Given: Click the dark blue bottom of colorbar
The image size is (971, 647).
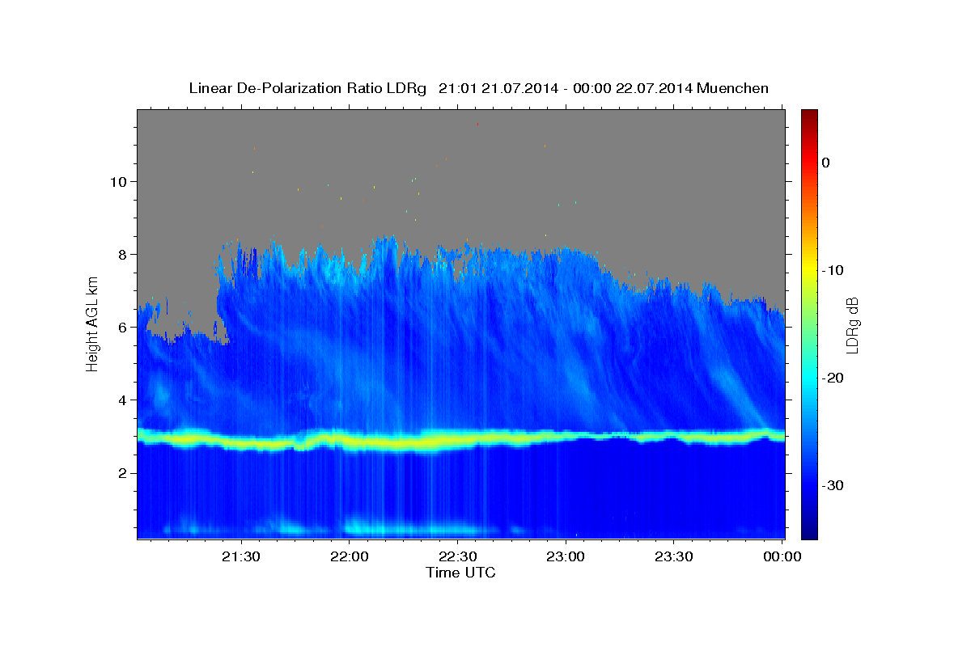Looking at the screenshot, I should [809, 530].
